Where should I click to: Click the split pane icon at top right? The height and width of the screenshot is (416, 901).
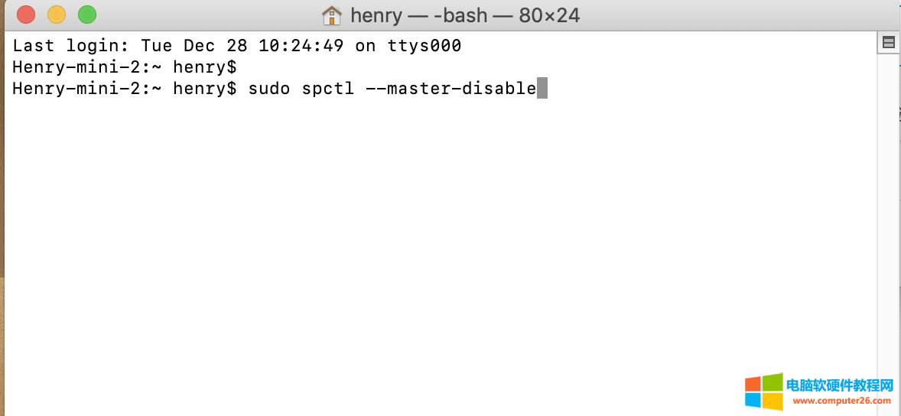pos(889,43)
